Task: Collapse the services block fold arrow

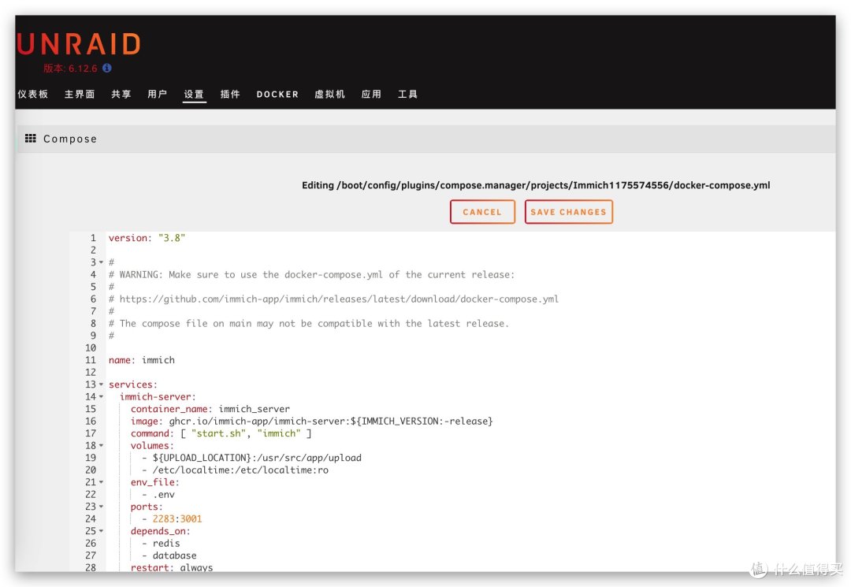Action: [x=100, y=385]
